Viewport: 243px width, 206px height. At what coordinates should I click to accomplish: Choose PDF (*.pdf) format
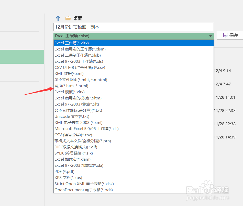point(134,171)
